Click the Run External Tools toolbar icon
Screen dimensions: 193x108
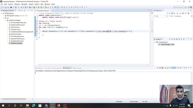point(34,7)
